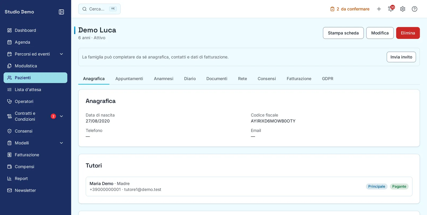Viewport: 427px width, 215px height.
Task: Expand Contratti e Condizioni submenu chevron
Action: point(61,116)
